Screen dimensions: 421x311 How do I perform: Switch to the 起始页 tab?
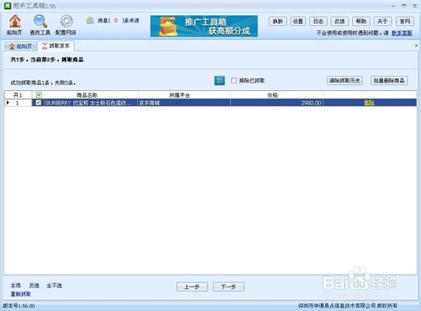pyautogui.click(x=20, y=46)
